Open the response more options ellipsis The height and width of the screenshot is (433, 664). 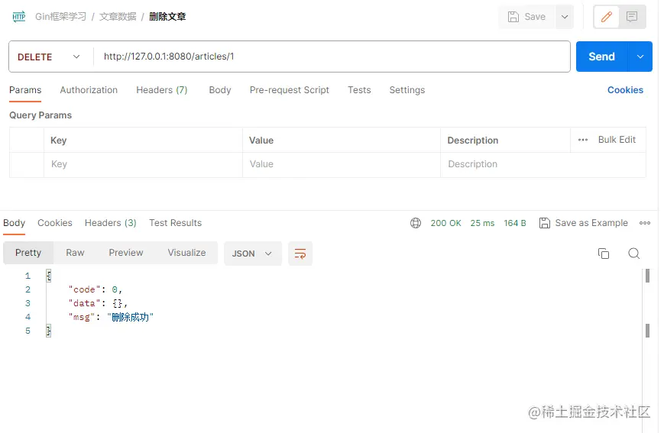[x=645, y=223]
